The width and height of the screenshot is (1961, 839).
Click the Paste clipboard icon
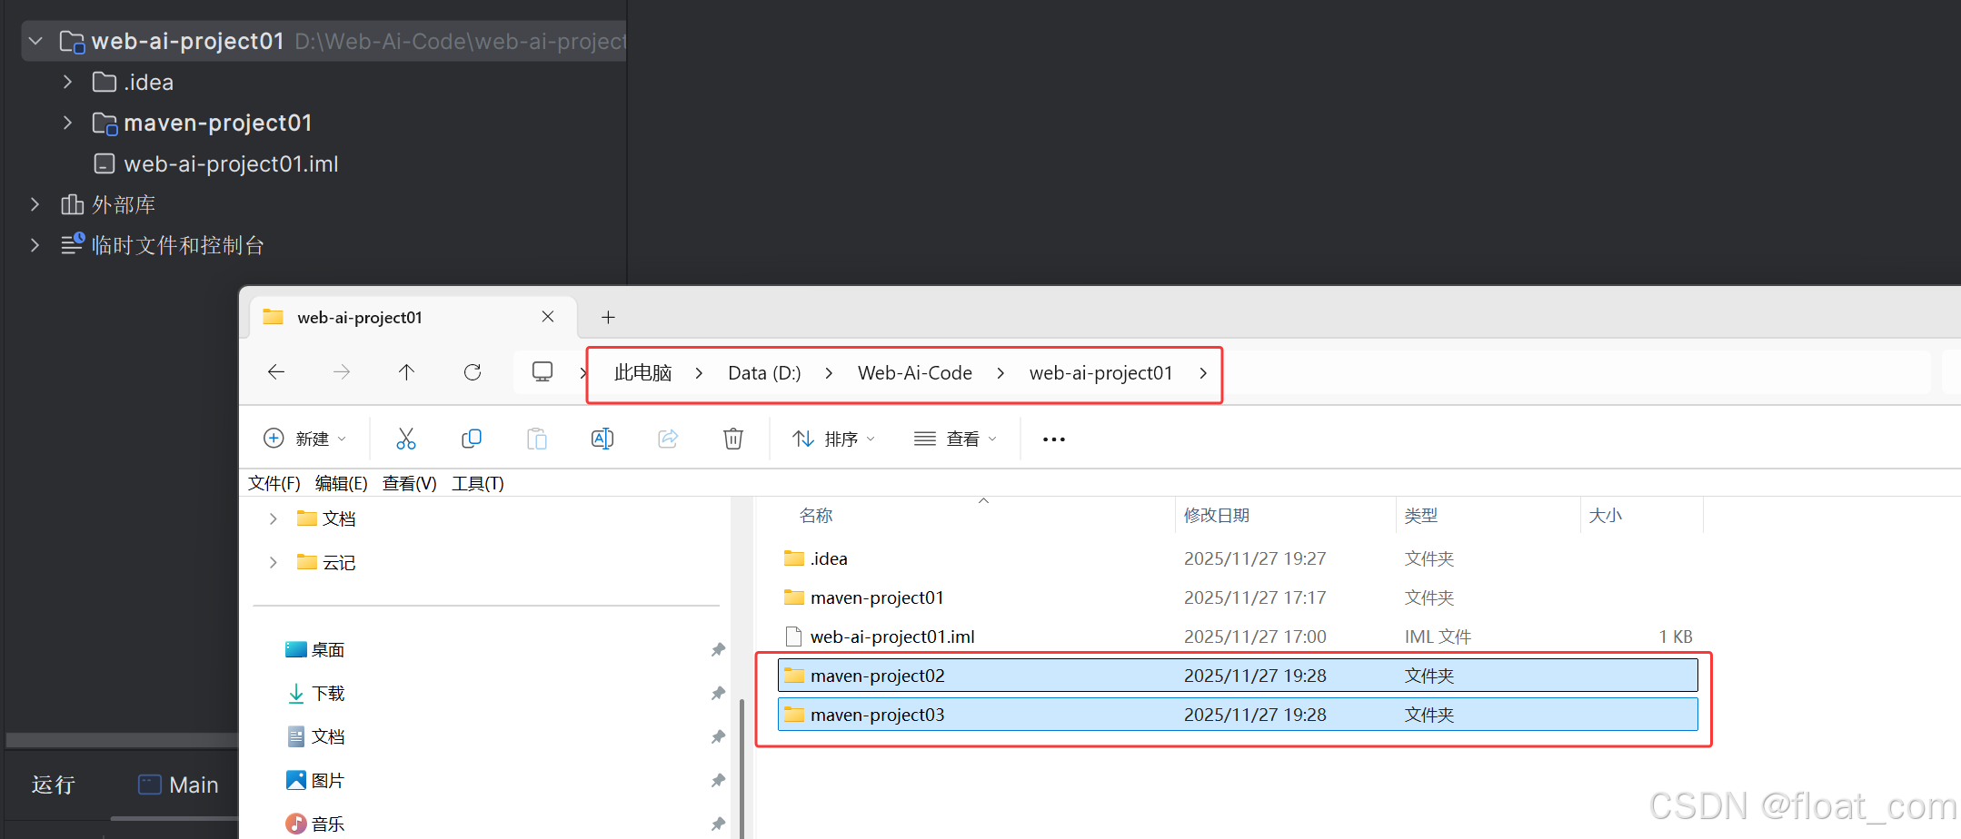click(537, 439)
